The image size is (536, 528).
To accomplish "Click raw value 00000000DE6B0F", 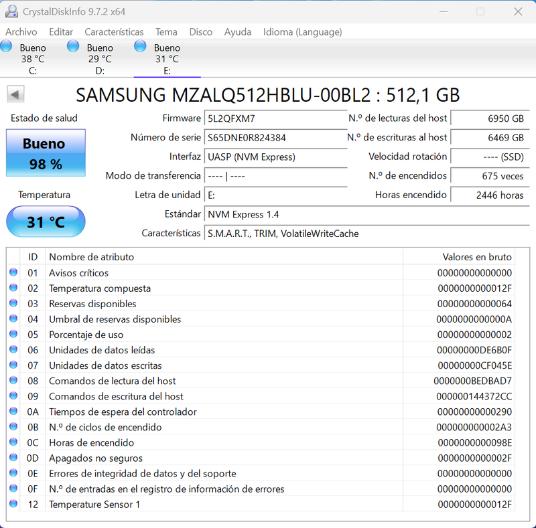I will tap(474, 350).
